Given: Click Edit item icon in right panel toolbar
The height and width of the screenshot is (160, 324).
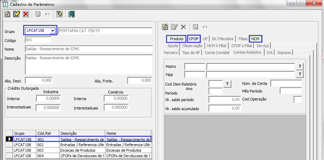Looking at the screenshot, I should [174, 27].
